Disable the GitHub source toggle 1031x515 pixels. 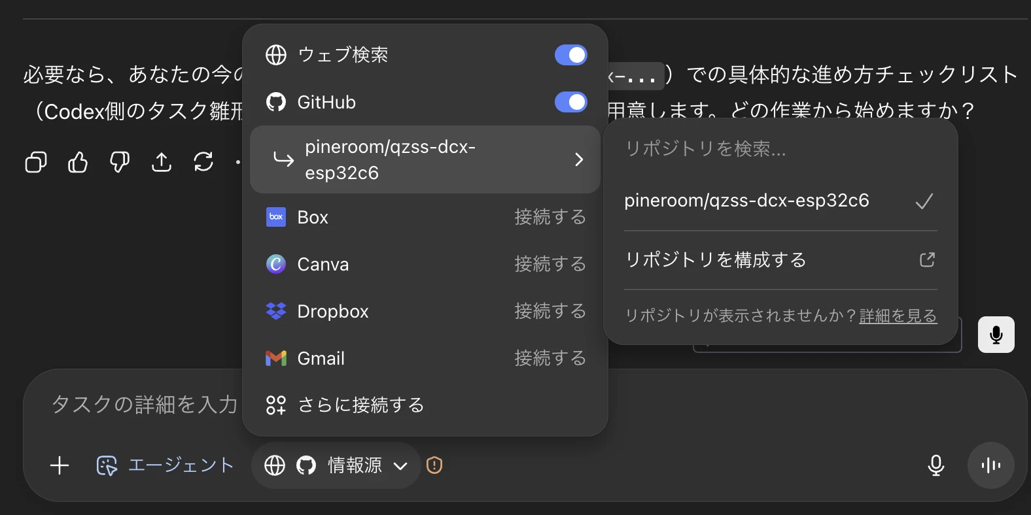(x=570, y=102)
